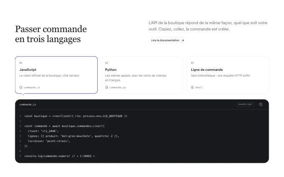Click the 01 number in JavaScript card
284x177 pixels.
tap(21, 63)
